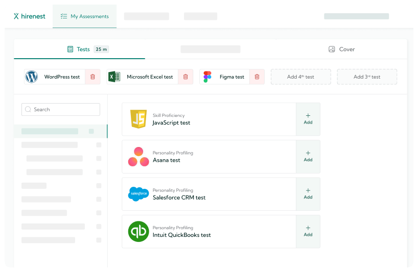Click the Microsoft Excel logo icon

click(114, 77)
